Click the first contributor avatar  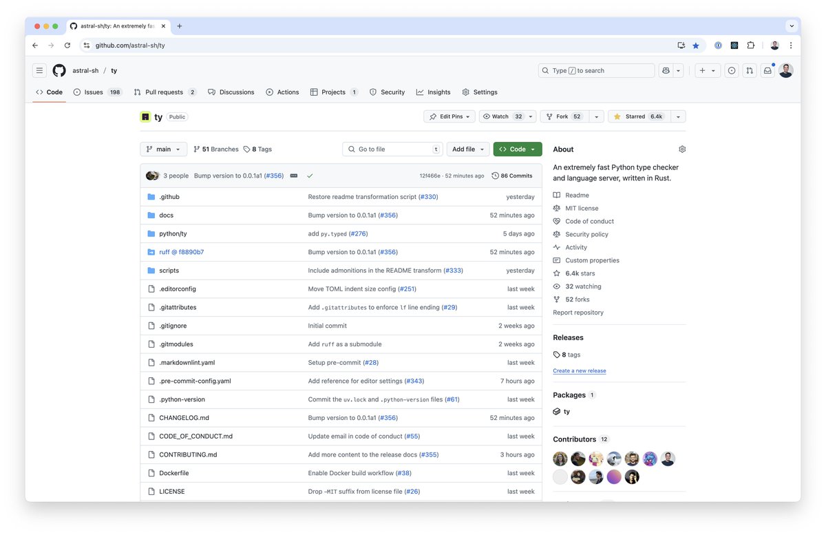pyautogui.click(x=560, y=459)
